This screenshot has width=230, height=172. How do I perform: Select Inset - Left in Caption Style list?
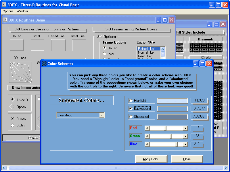(x=149, y=56)
